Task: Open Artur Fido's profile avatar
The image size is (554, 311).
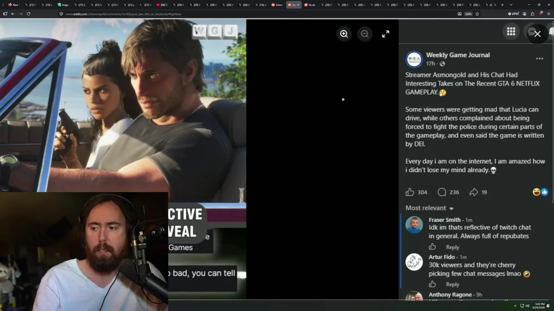Action: click(x=414, y=262)
